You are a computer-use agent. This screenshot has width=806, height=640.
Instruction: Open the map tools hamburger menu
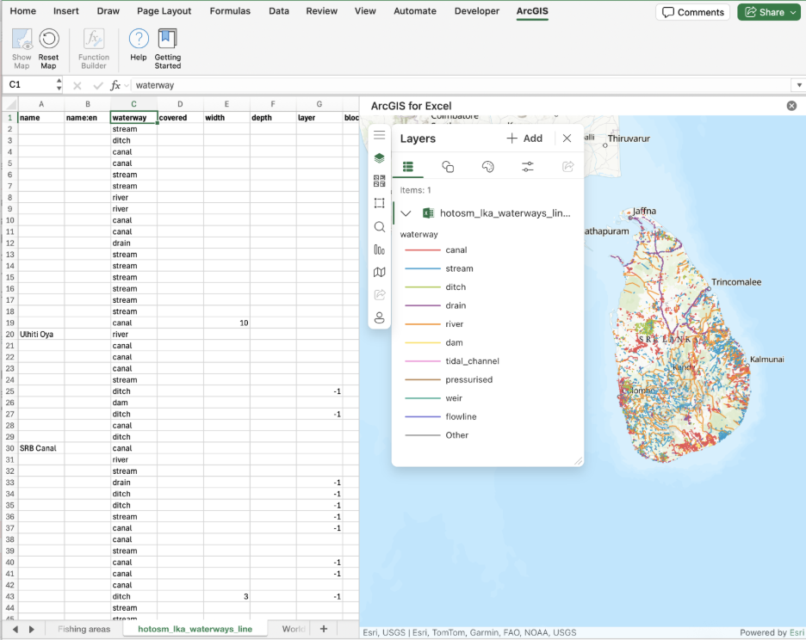tap(380, 135)
